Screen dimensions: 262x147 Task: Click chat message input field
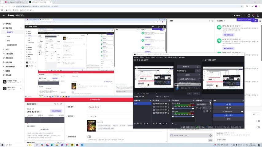click(191, 135)
